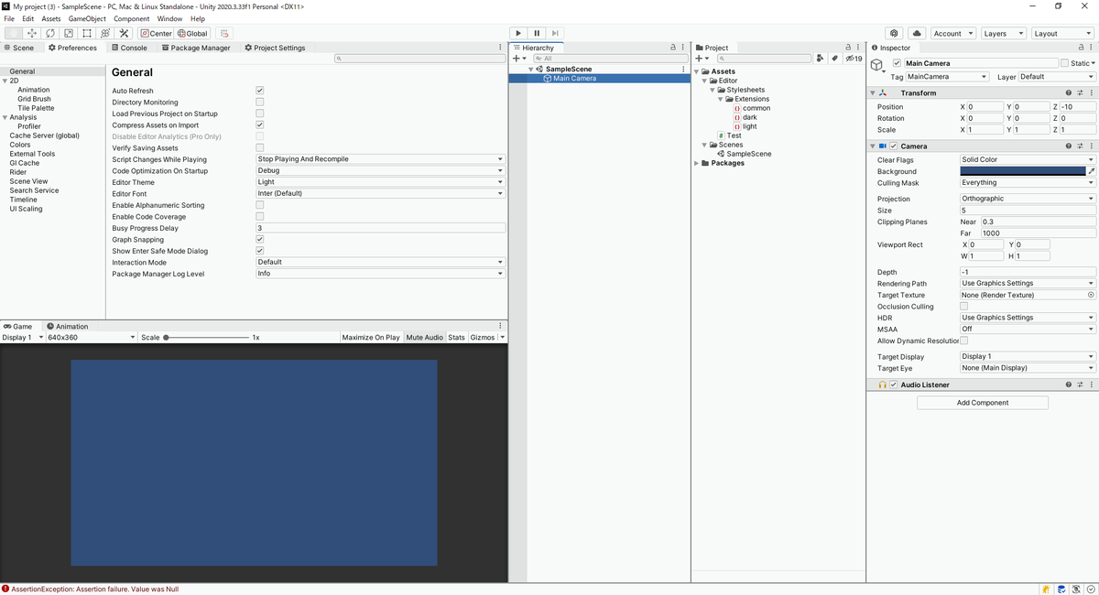Enable the Directory Monitoring checkbox

[x=259, y=102]
